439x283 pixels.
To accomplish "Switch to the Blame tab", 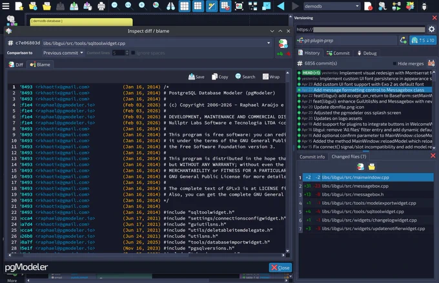I will [x=40, y=65].
